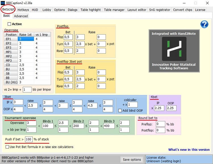Viewport: 213px width, 164px height.
Task: Focus the Round bet Preflop field
Action: point(160,124)
